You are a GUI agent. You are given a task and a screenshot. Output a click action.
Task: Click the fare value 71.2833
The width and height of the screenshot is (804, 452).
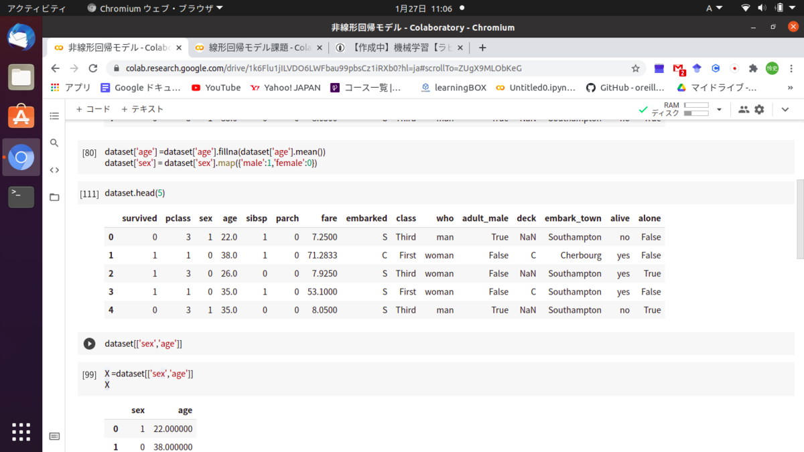coord(322,255)
